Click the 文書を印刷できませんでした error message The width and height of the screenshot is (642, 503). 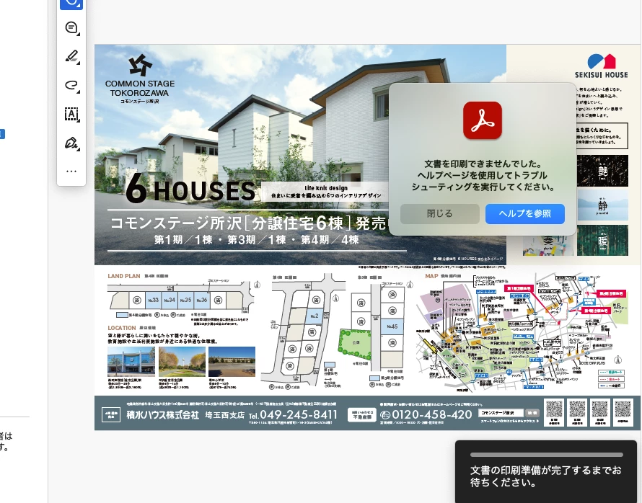point(483,175)
